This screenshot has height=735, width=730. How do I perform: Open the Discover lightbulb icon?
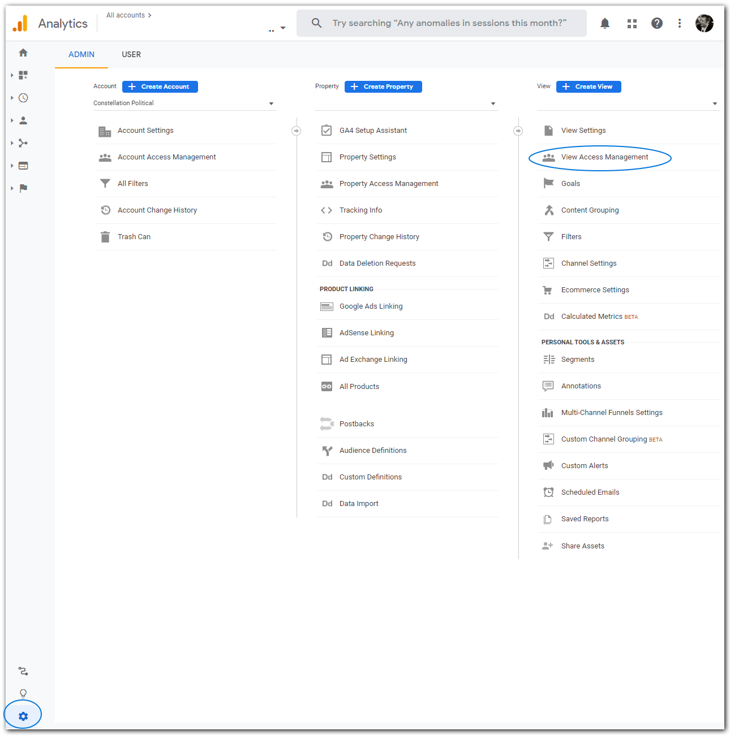pos(23,693)
